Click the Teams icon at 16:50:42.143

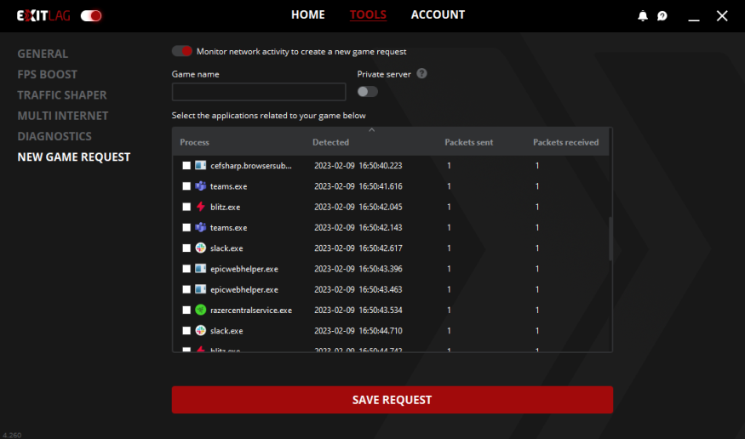[x=200, y=227]
